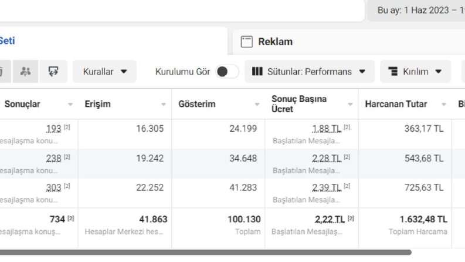Sort by the Gösterim column header
Viewport: 465px width, 262px height.
pos(197,104)
